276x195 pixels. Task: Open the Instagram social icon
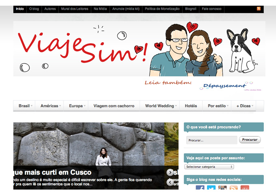tap(222, 188)
